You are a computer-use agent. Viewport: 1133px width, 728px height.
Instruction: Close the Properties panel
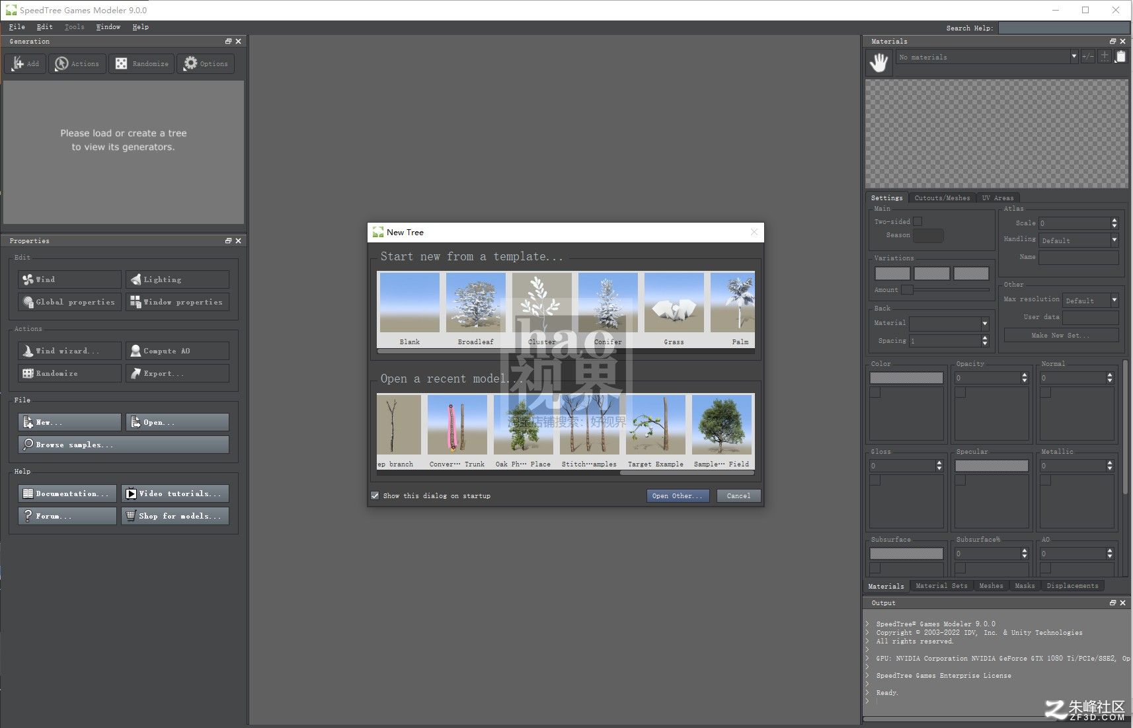pos(238,240)
